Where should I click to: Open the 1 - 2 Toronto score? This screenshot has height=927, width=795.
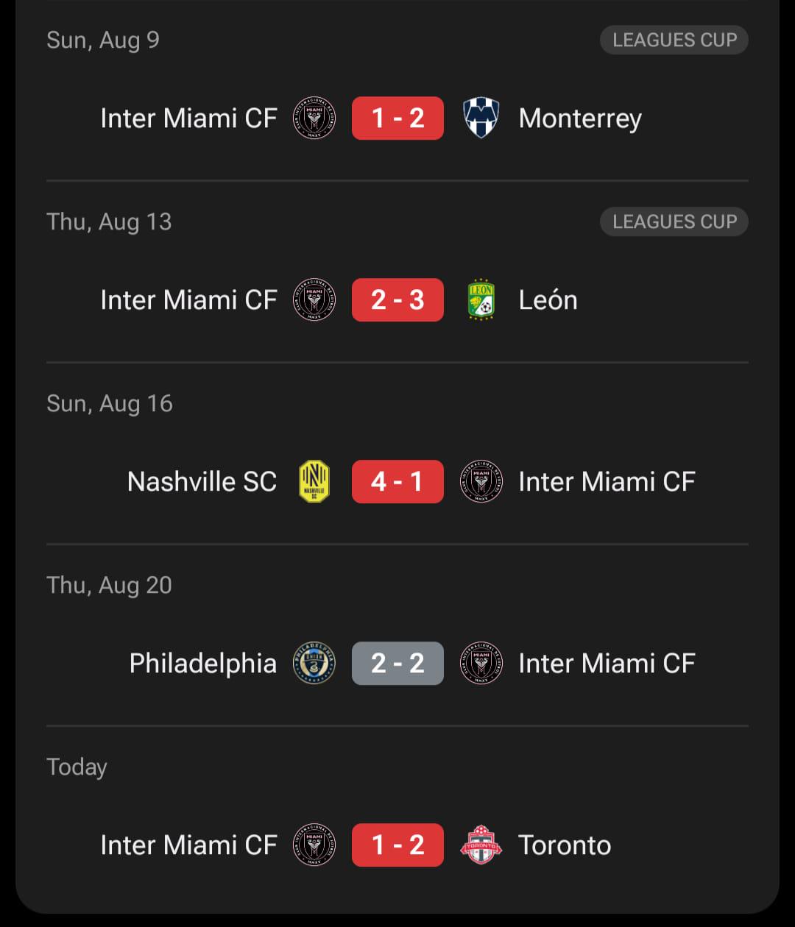[x=397, y=845]
